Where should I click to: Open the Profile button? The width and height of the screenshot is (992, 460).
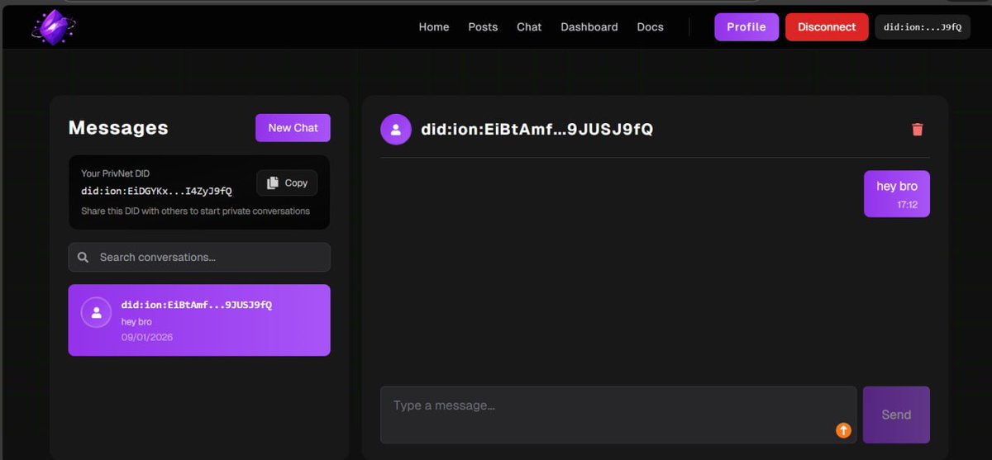click(x=746, y=26)
